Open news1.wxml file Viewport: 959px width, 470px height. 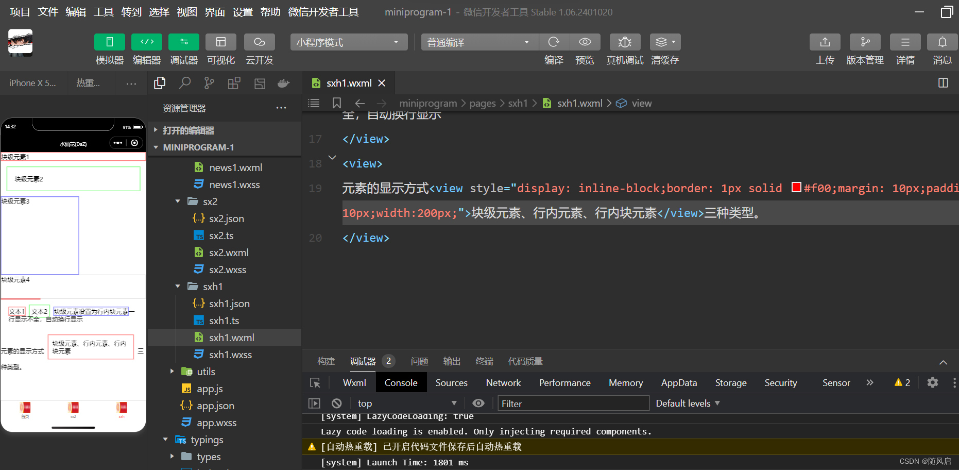pos(235,167)
